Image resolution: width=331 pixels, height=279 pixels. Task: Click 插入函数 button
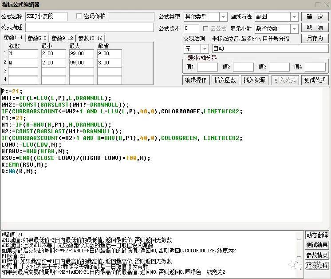[225, 80]
